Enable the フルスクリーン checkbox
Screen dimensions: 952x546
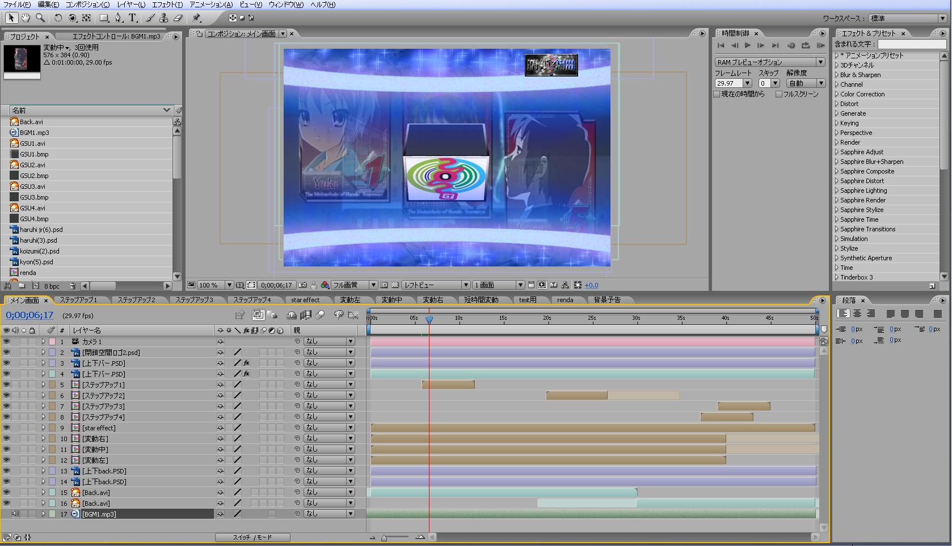pos(779,94)
